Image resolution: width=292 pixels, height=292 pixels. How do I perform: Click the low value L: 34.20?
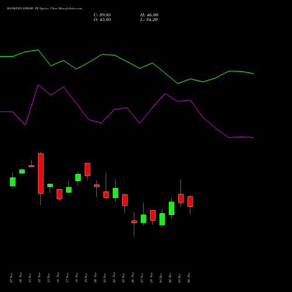[x=149, y=20]
